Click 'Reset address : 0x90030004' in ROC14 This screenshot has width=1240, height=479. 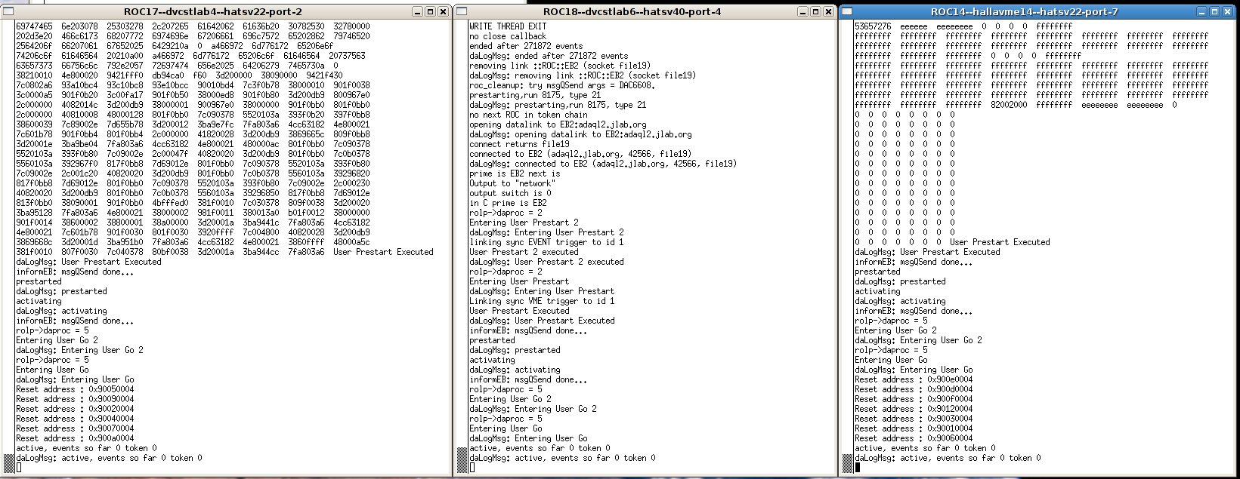click(x=914, y=419)
